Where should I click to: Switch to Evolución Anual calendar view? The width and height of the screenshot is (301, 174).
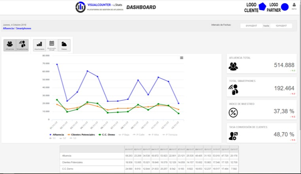pos(52,45)
